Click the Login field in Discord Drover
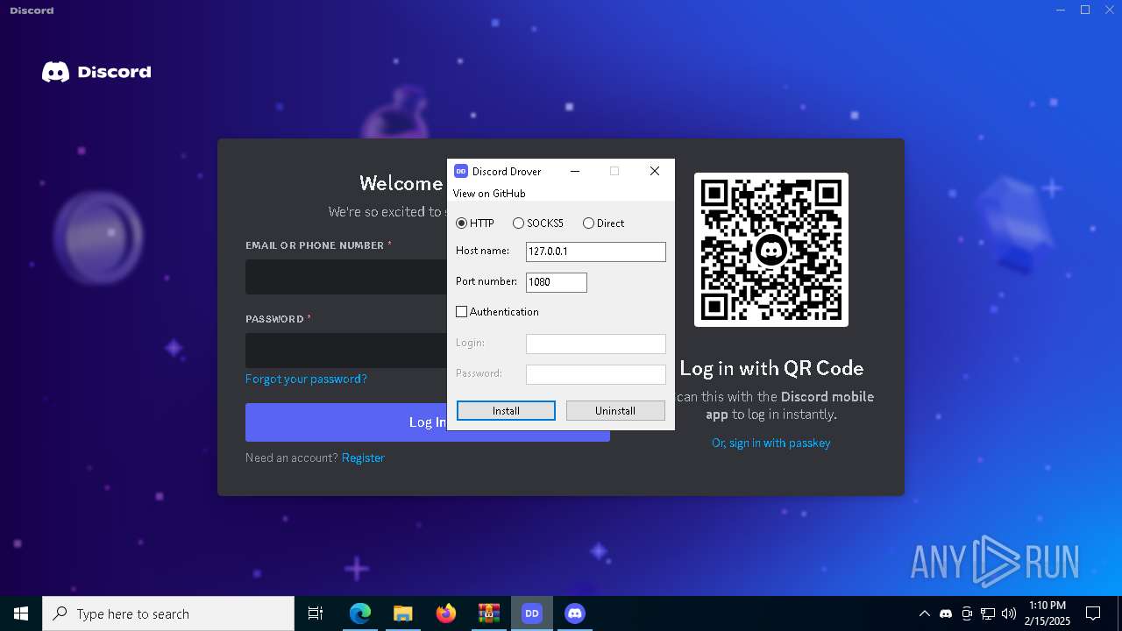This screenshot has width=1122, height=631. (596, 344)
